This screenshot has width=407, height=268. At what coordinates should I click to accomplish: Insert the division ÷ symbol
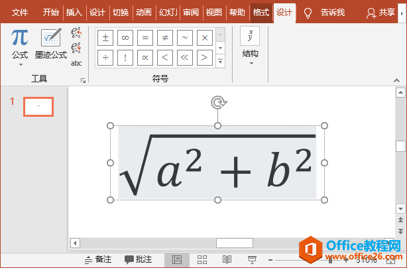(x=105, y=58)
